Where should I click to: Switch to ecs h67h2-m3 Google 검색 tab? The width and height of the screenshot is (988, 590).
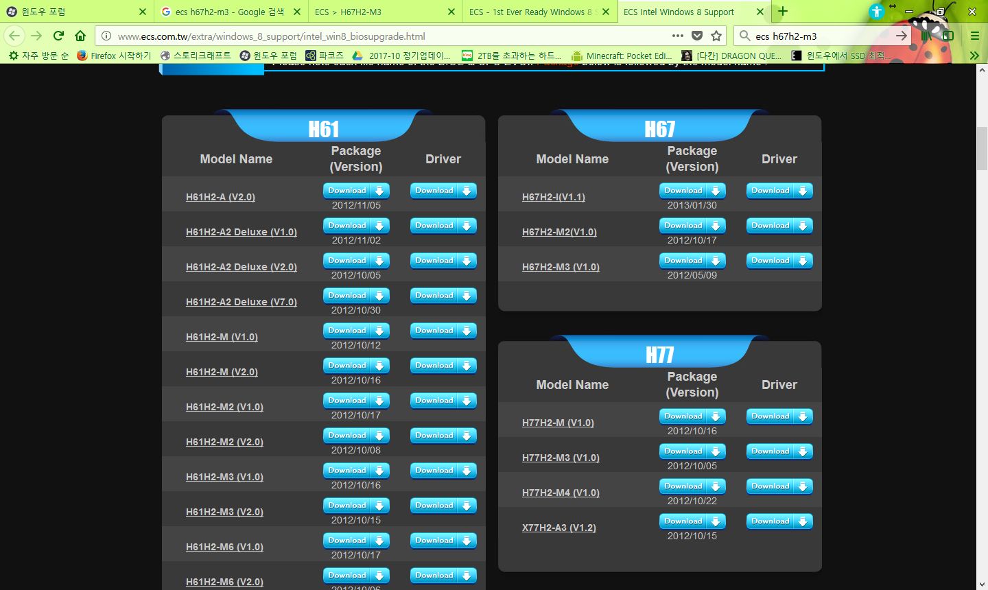231,12
